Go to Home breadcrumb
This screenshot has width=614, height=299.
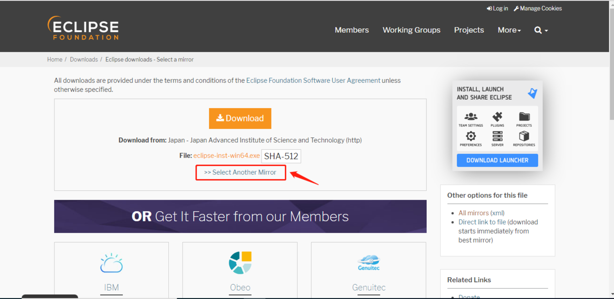tap(54, 60)
